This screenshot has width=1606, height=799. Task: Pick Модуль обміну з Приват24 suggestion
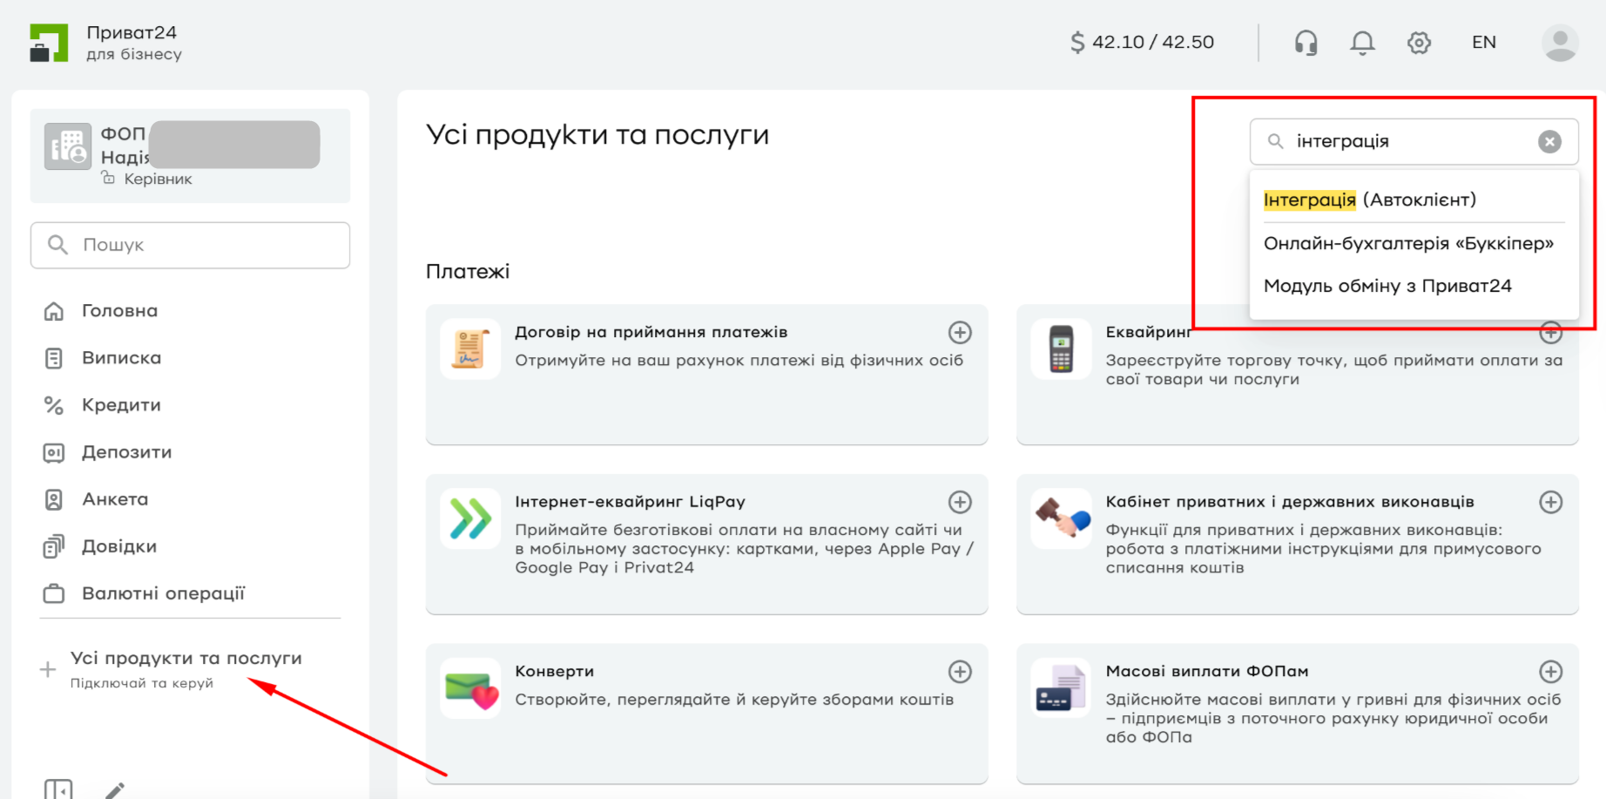point(1387,287)
